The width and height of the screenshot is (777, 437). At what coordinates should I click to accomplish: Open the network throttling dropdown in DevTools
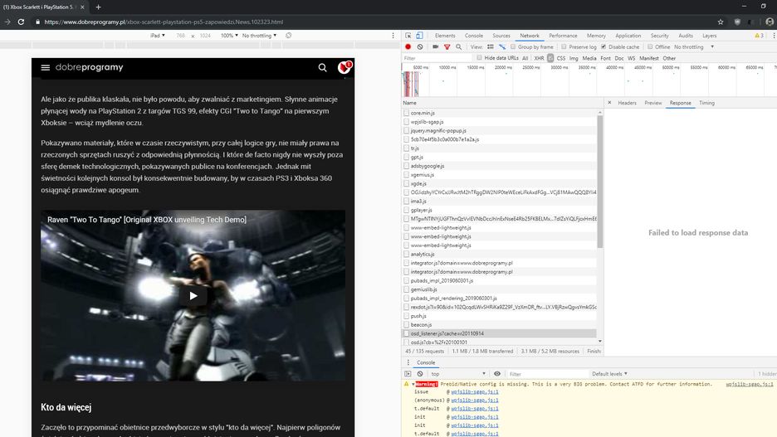coord(691,47)
